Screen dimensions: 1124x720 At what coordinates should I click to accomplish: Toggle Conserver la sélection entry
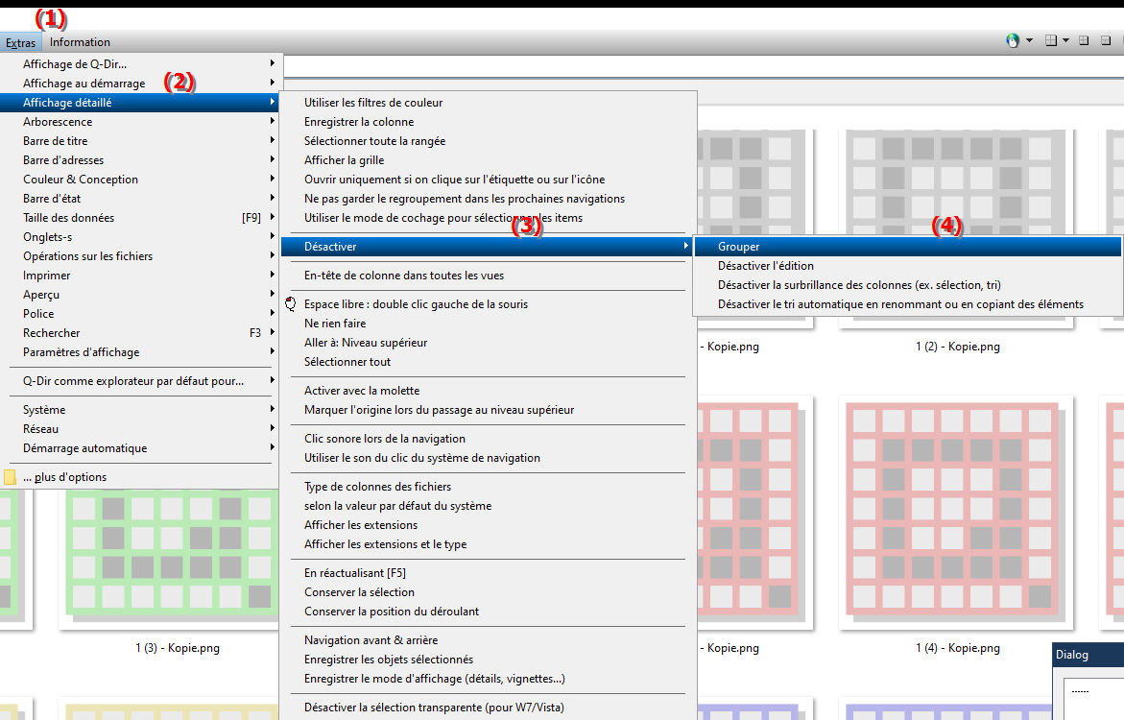487,593
